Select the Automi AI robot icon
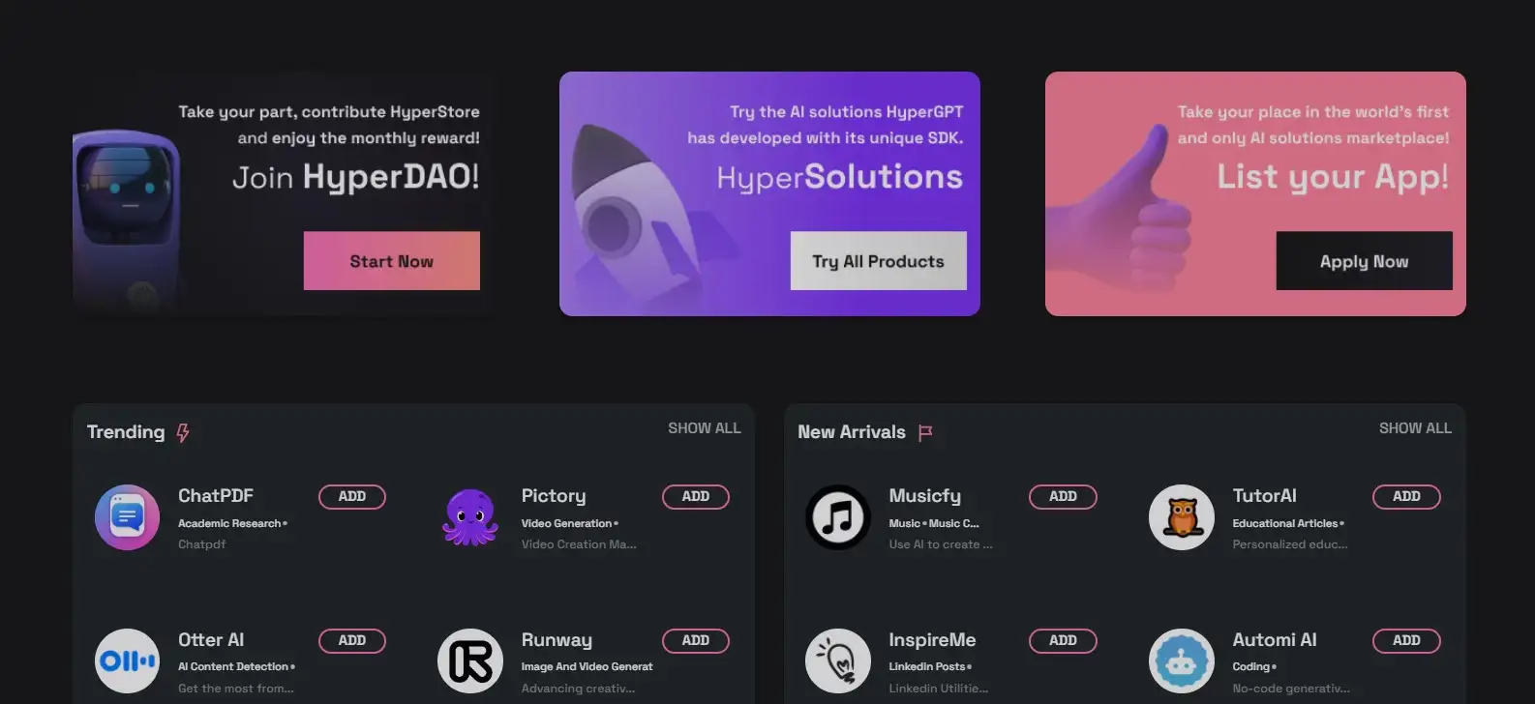The height and width of the screenshot is (704, 1535). point(1181,661)
